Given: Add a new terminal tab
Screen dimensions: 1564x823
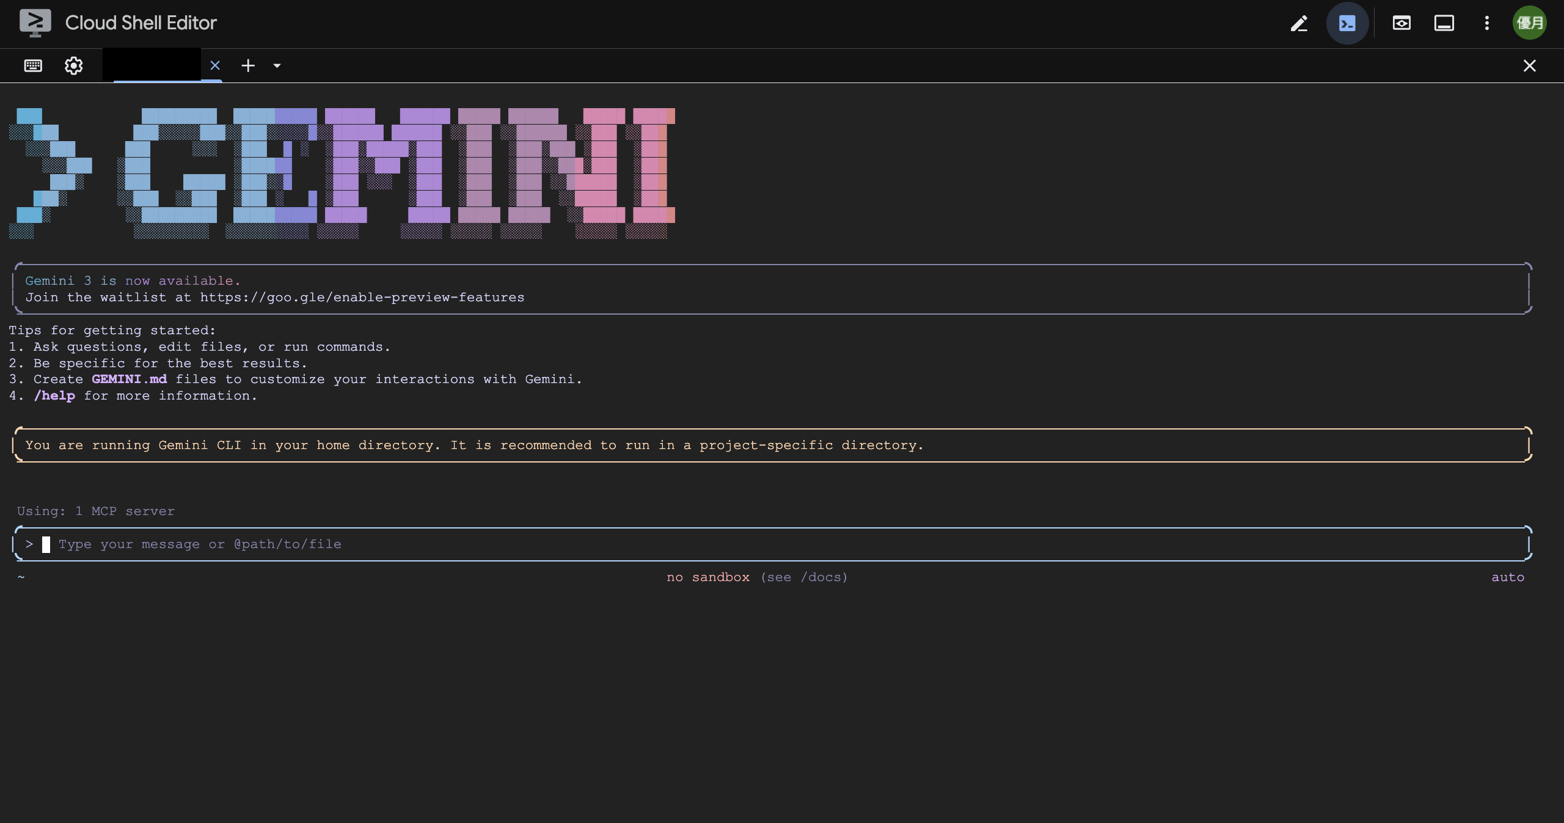Looking at the screenshot, I should coord(248,65).
